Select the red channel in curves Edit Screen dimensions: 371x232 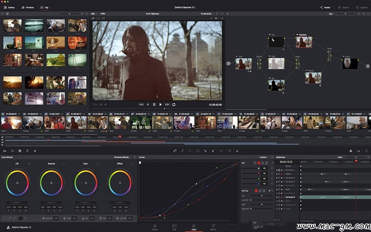pyautogui.click(x=259, y=163)
